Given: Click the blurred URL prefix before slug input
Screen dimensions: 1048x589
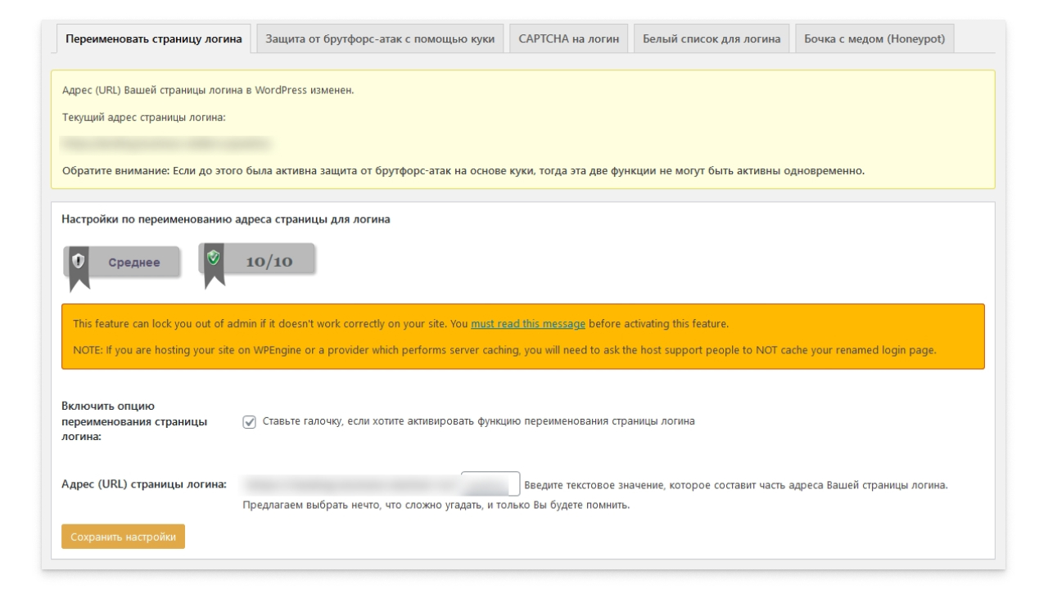Looking at the screenshot, I should pyautogui.click(x=352, y=483).
